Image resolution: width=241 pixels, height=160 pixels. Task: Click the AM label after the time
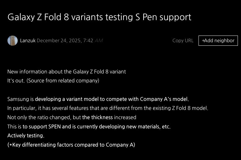click(x=99, y=40)
